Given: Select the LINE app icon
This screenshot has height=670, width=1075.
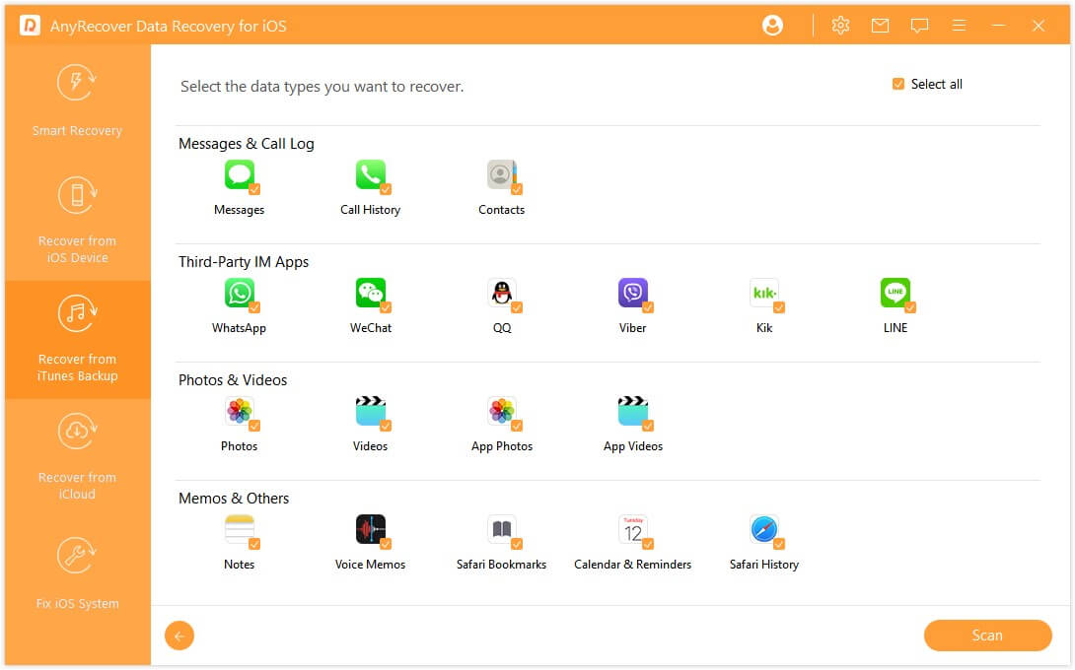Looking at the screenshot, I should coord(896,295).
